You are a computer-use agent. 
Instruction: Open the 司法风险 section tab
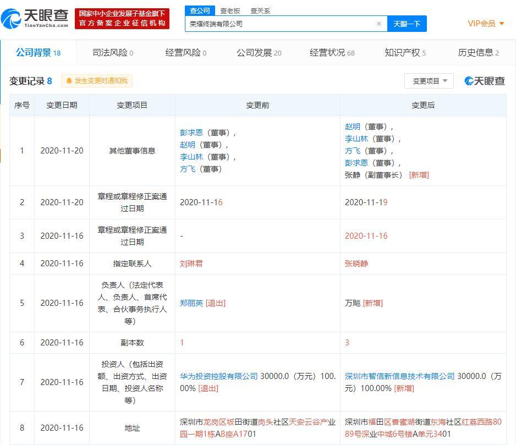pyautogui.click(x=113, y=53)
